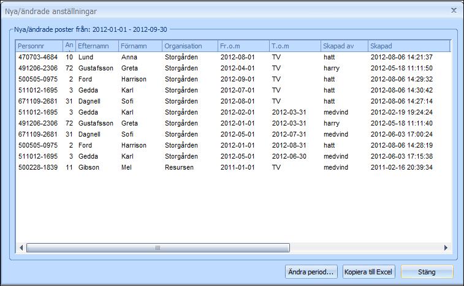Select timestamp 2012-06-03 17:15:38

[x=401, y=156]
